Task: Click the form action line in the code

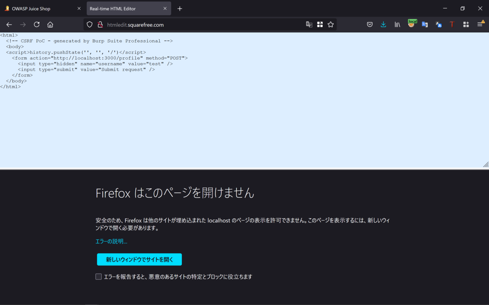Action: click(100, 58)
